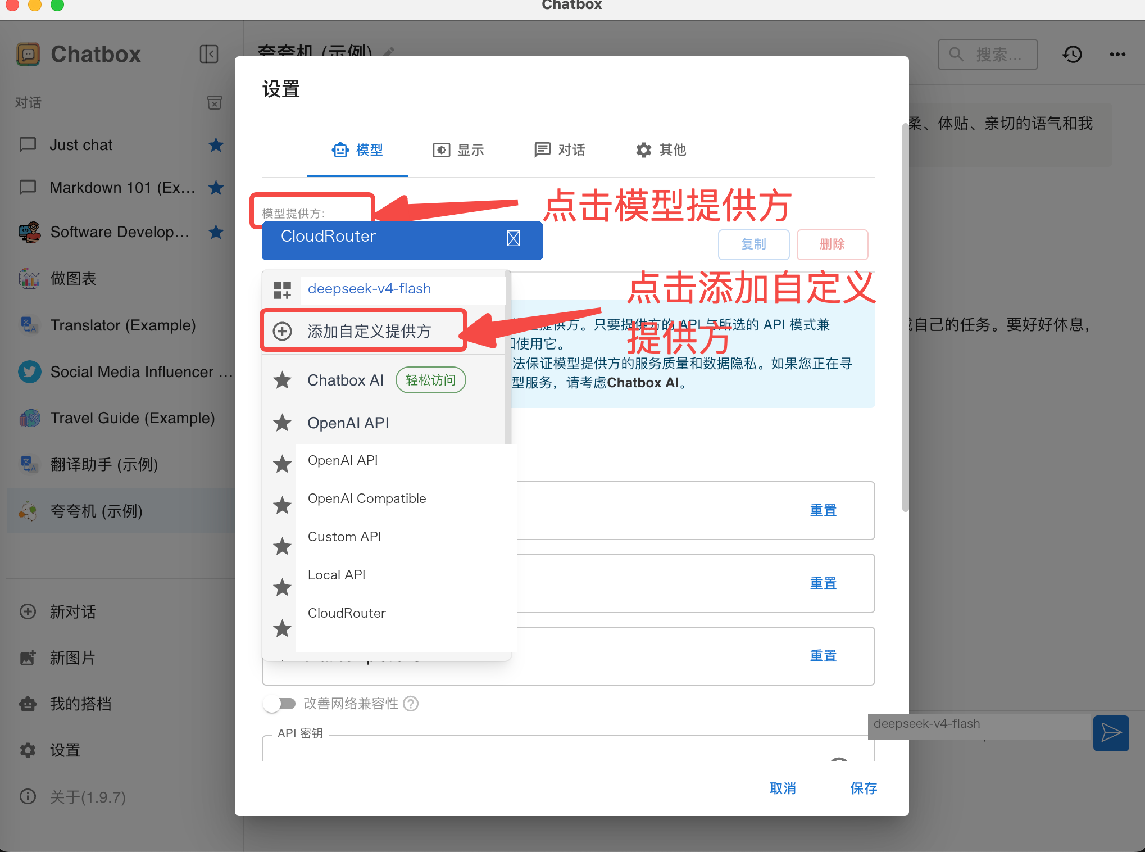Click the 轻松访问 badge
This screenshot has width=1145, height=852.
click(430, 380)
